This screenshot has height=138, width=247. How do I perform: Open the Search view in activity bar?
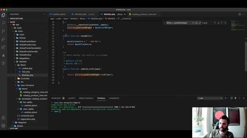pyautogui.click(x=3, y=23)
